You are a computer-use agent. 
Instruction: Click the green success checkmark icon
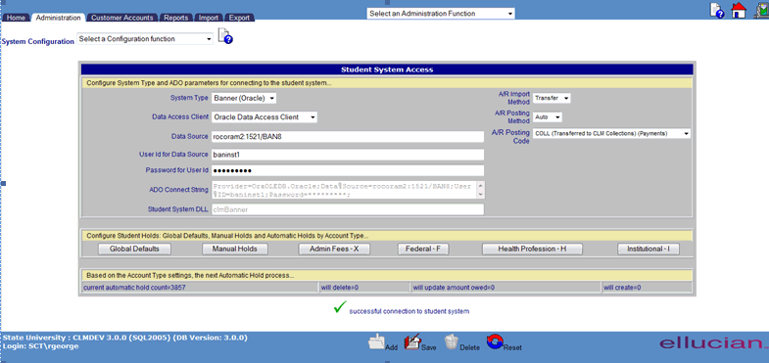pos(339,307)
